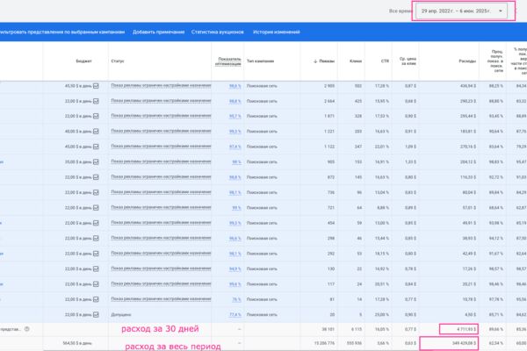Click the Ср. цена за клик column header
The image size is (527, 351).
coord(408,61)
